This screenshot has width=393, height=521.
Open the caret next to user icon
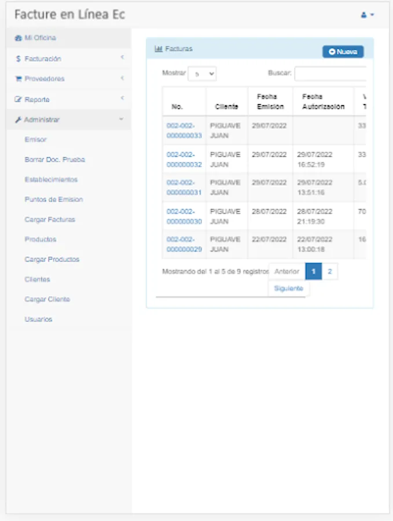pyautogui.click(x=372, y=14)
